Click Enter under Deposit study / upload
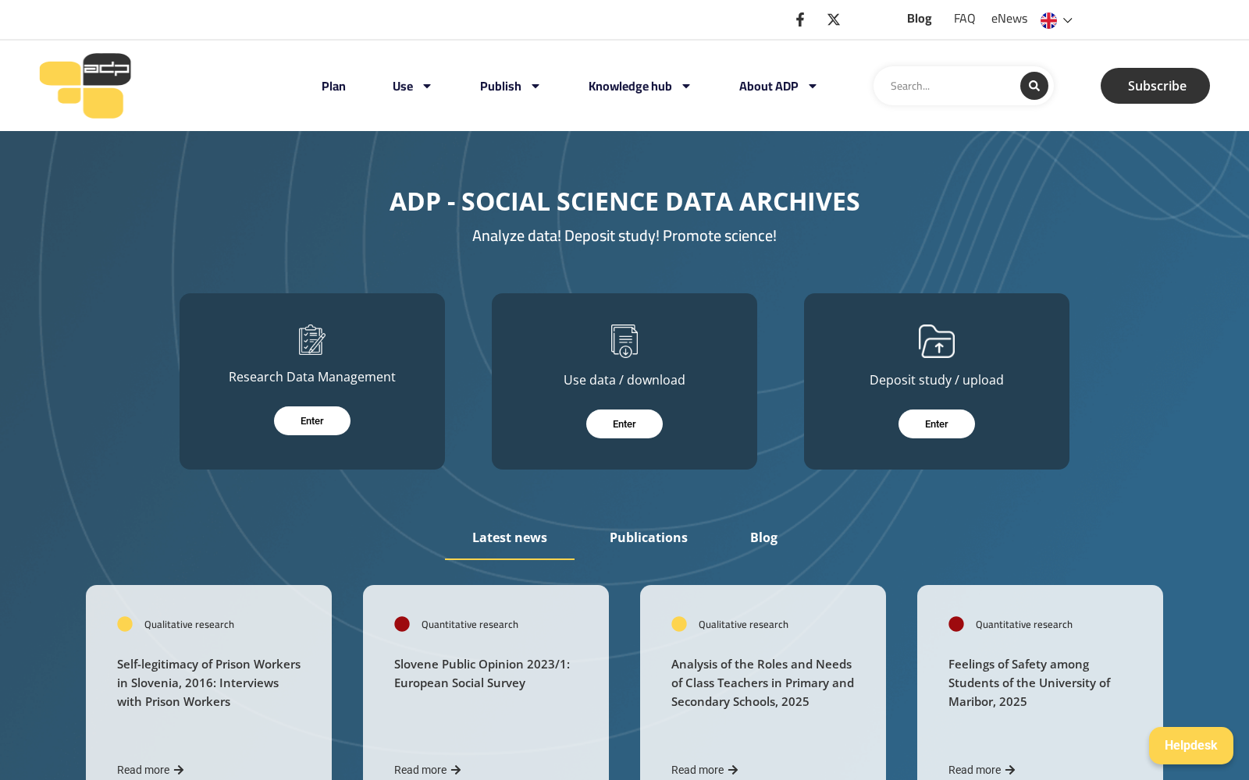1249x780 pixels. click(937, 424)
